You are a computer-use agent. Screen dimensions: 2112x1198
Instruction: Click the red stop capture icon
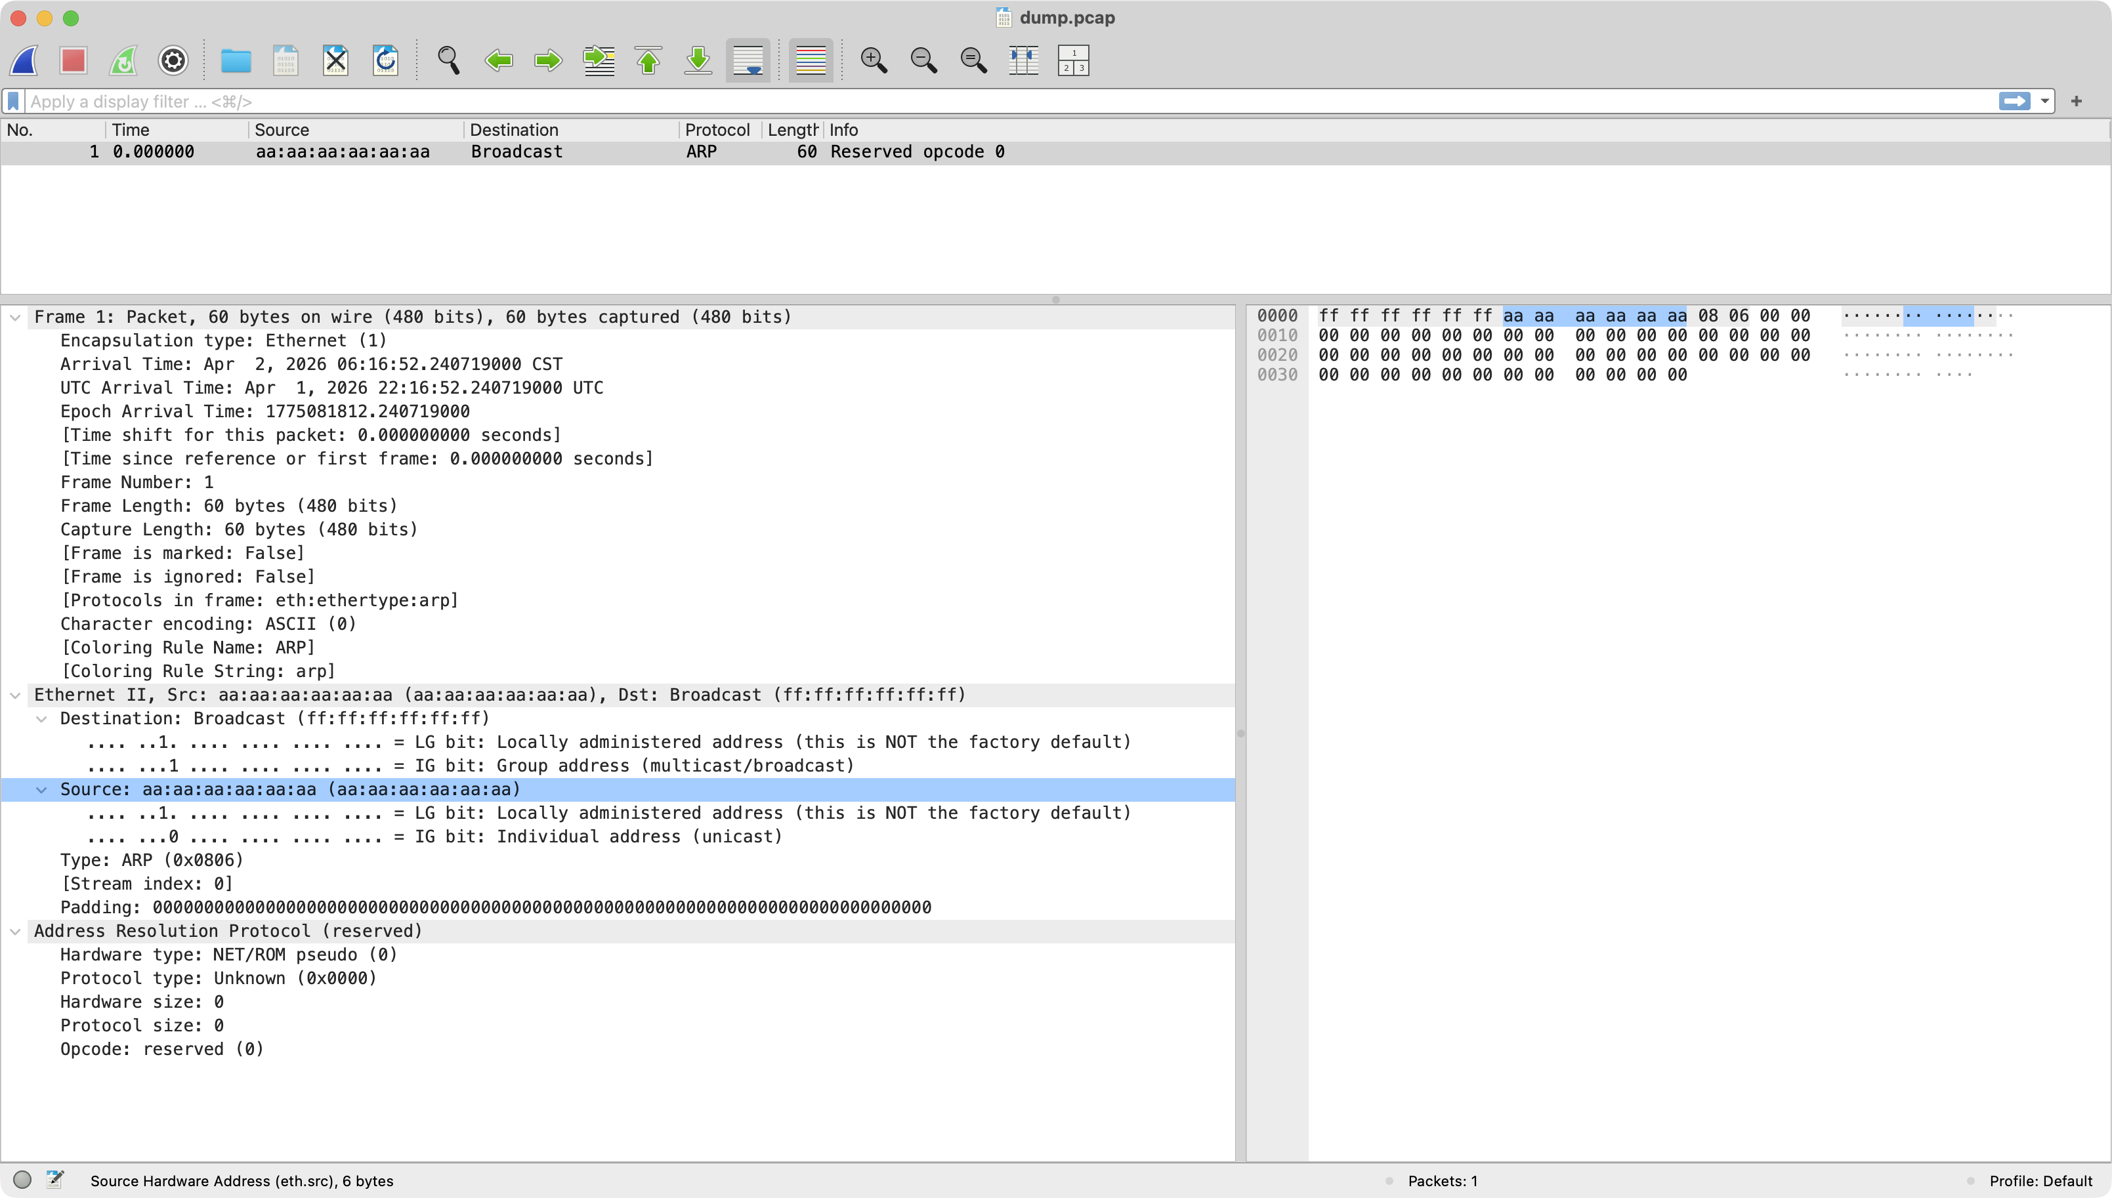(x=74, y=60)
